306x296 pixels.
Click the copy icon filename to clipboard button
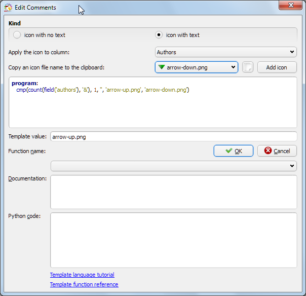[247, 67]
